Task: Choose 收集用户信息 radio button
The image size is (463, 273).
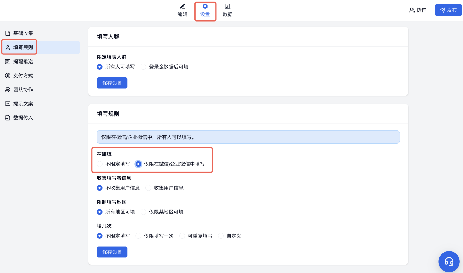Action: tap(148, 188)
